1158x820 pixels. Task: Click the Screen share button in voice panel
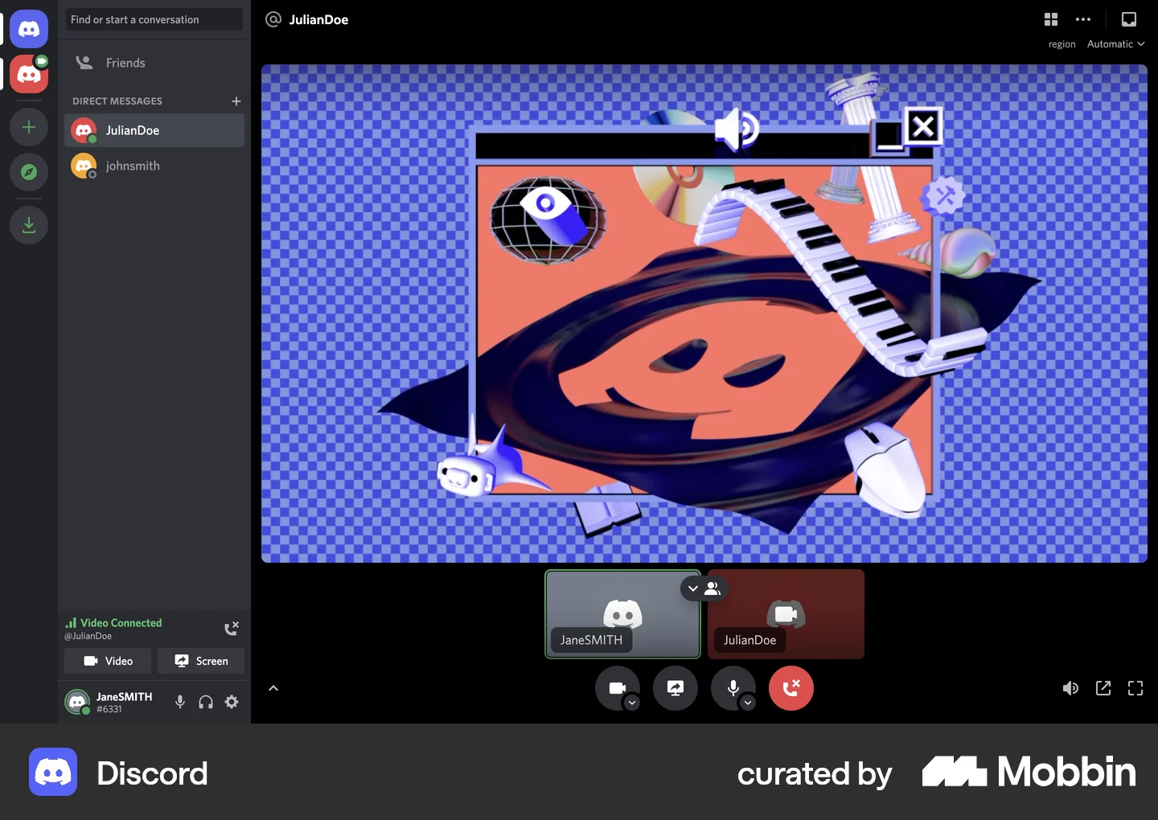[201, 661]
